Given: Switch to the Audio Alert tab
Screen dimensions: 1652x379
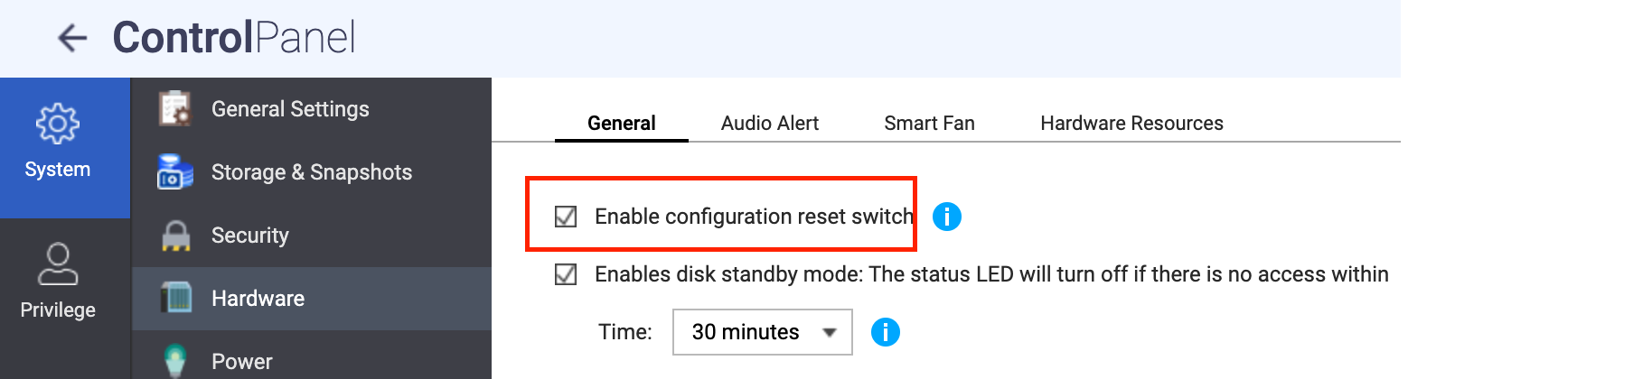Looking at the screenshot, I should pyautogui.click(x=769, y=124).
